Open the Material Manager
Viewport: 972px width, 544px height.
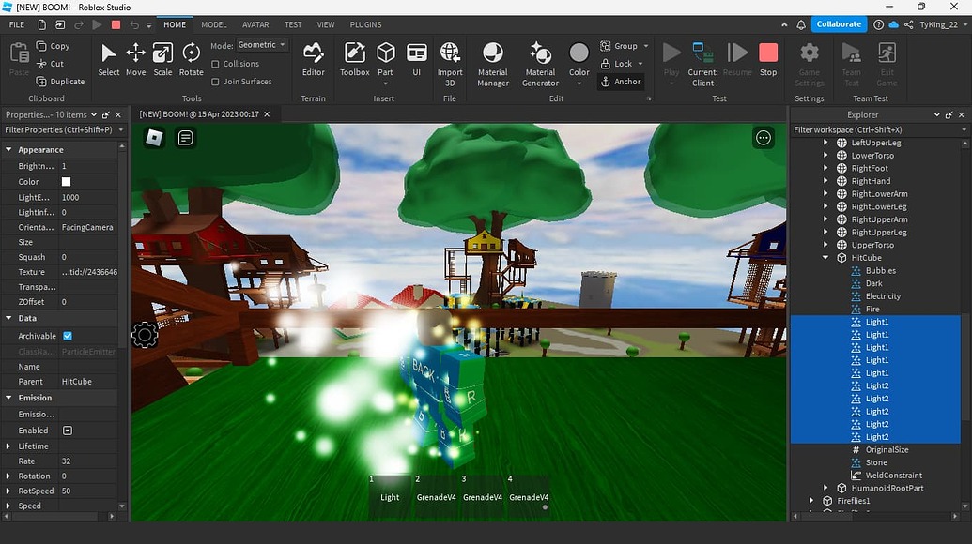[x=492, y=58]
